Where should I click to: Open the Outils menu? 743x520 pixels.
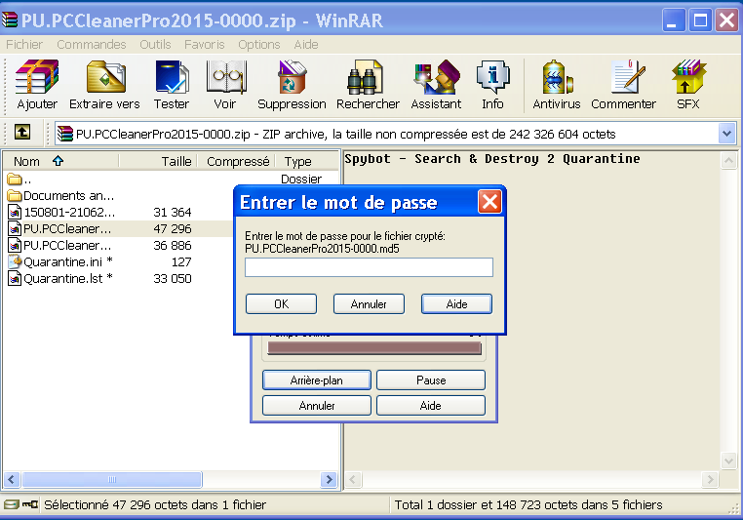point(155,45)
